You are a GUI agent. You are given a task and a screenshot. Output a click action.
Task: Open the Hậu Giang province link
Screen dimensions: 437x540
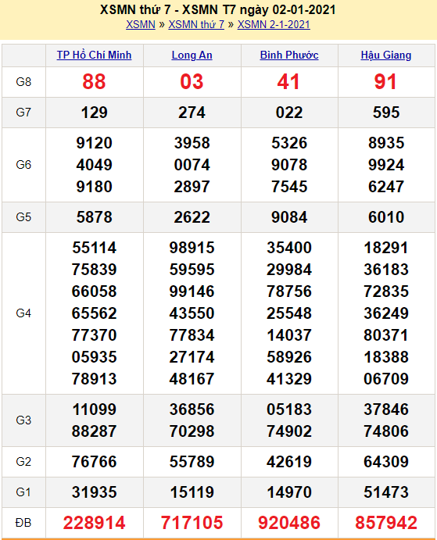click(386, 55)
